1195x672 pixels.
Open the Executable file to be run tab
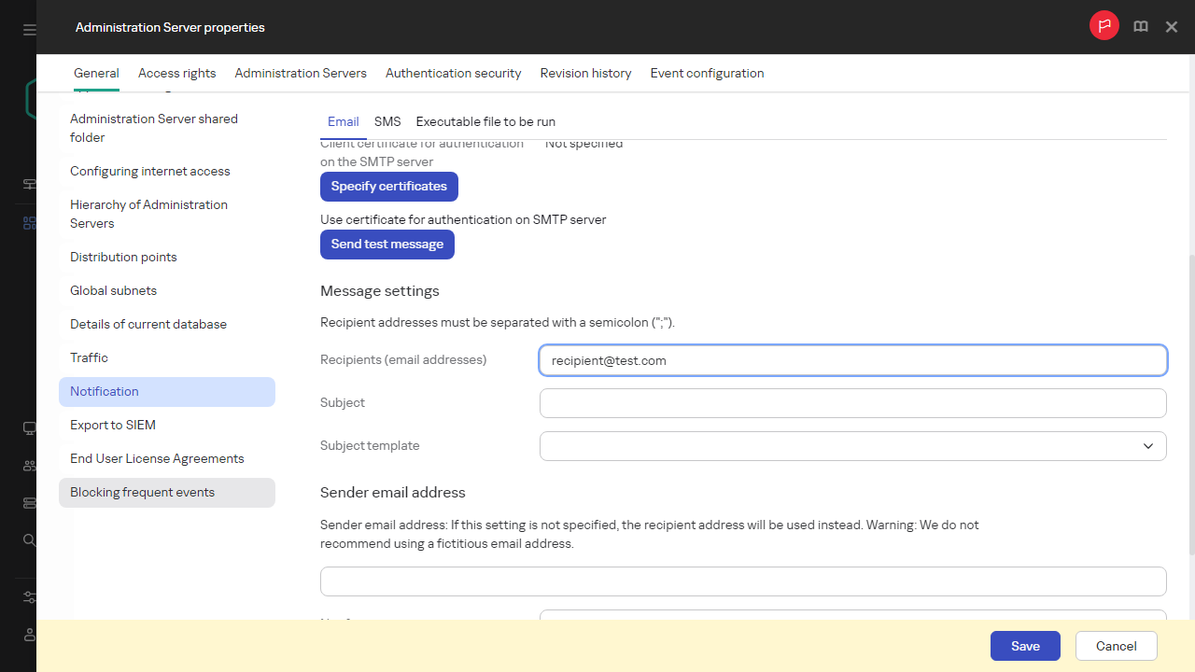coord(485,121)
